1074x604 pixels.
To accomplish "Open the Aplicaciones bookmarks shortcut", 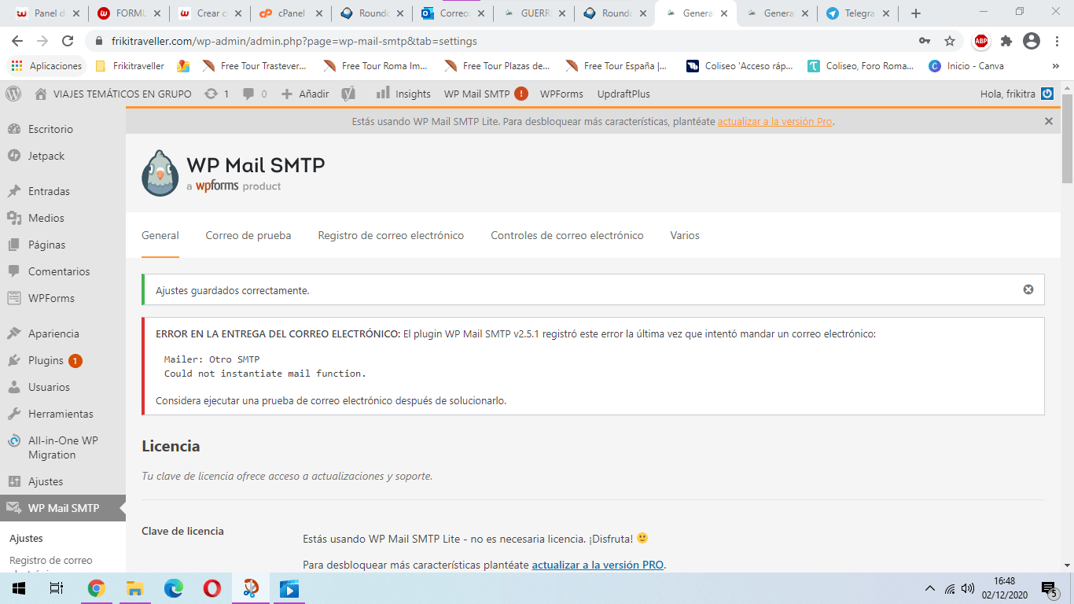I will 46,66.
